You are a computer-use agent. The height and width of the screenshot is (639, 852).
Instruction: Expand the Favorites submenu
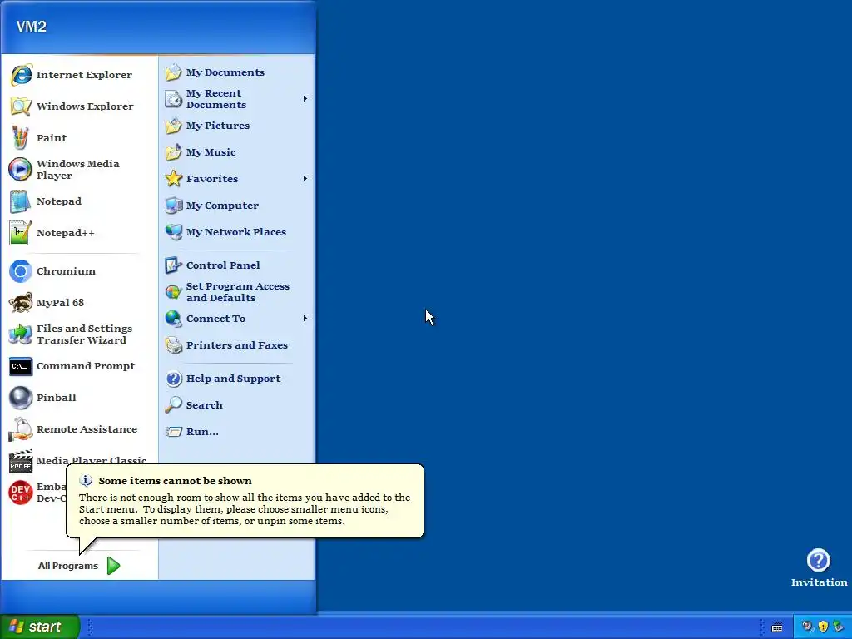237,179
